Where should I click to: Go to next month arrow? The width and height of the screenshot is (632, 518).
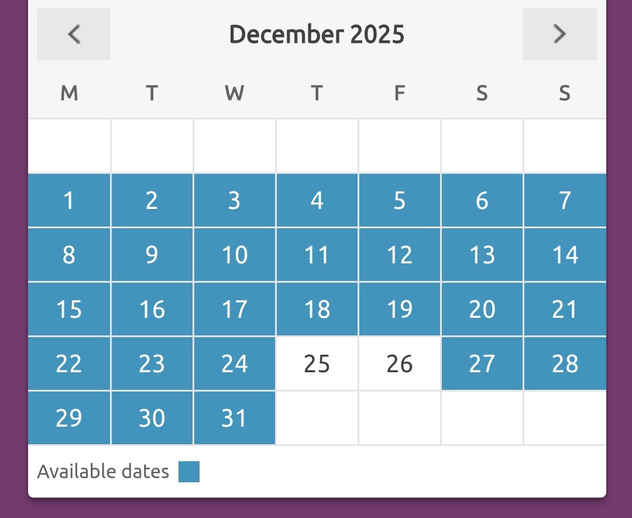click(559, 34)
